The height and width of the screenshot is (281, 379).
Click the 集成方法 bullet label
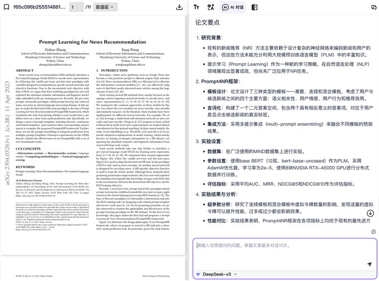click(x=217, y=124)
